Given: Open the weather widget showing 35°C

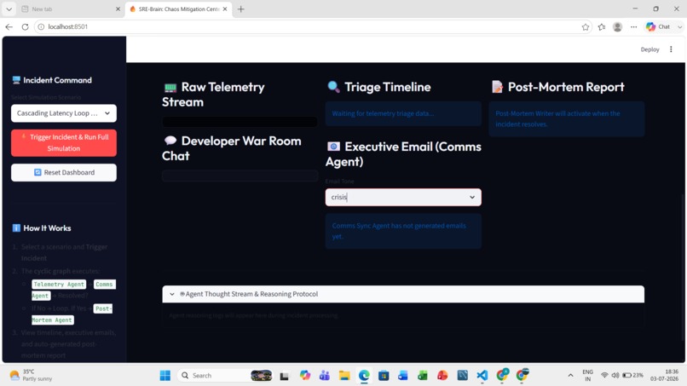Looking at the screenshot, I should [x=31, y=375].
